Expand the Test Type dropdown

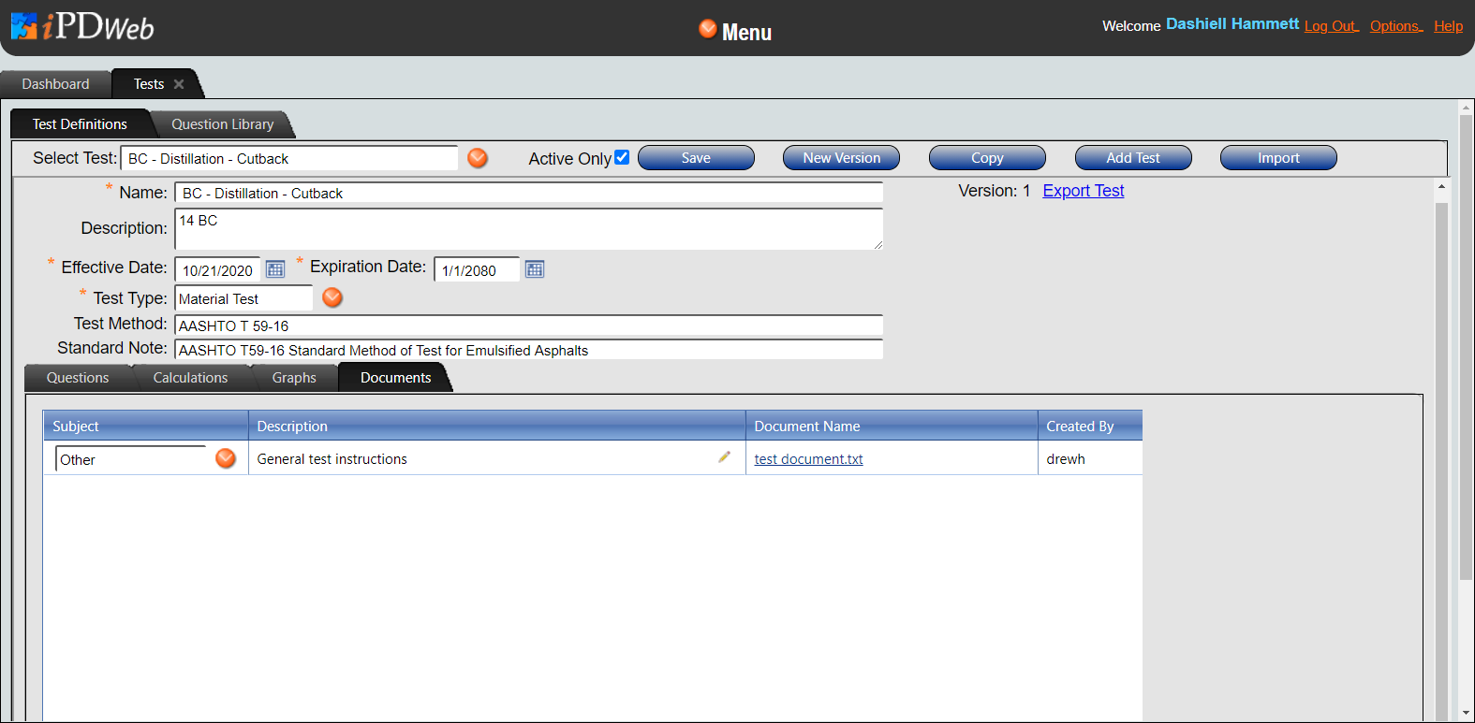click(332, 297)
